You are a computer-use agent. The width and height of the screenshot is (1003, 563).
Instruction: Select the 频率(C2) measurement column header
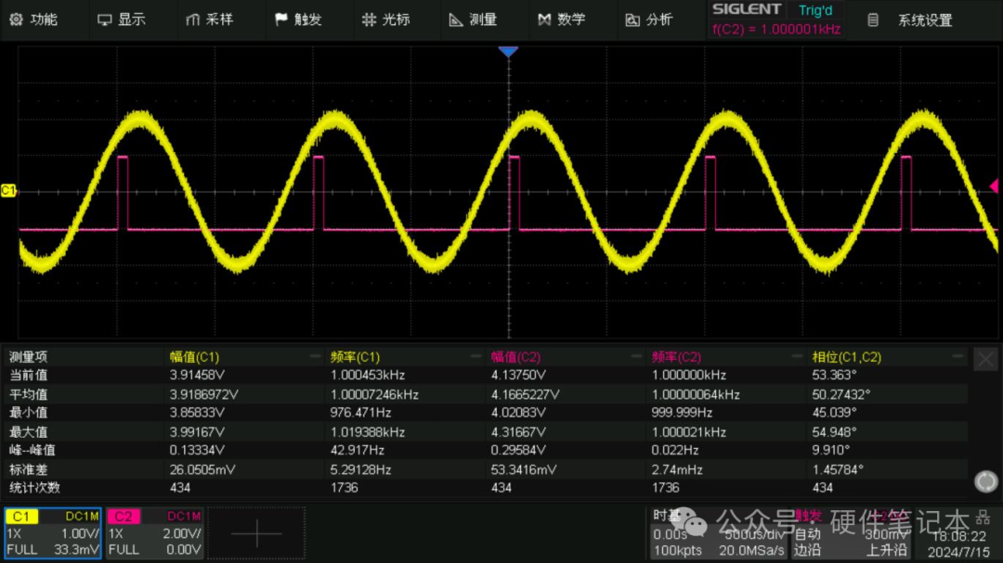point(676,356)
